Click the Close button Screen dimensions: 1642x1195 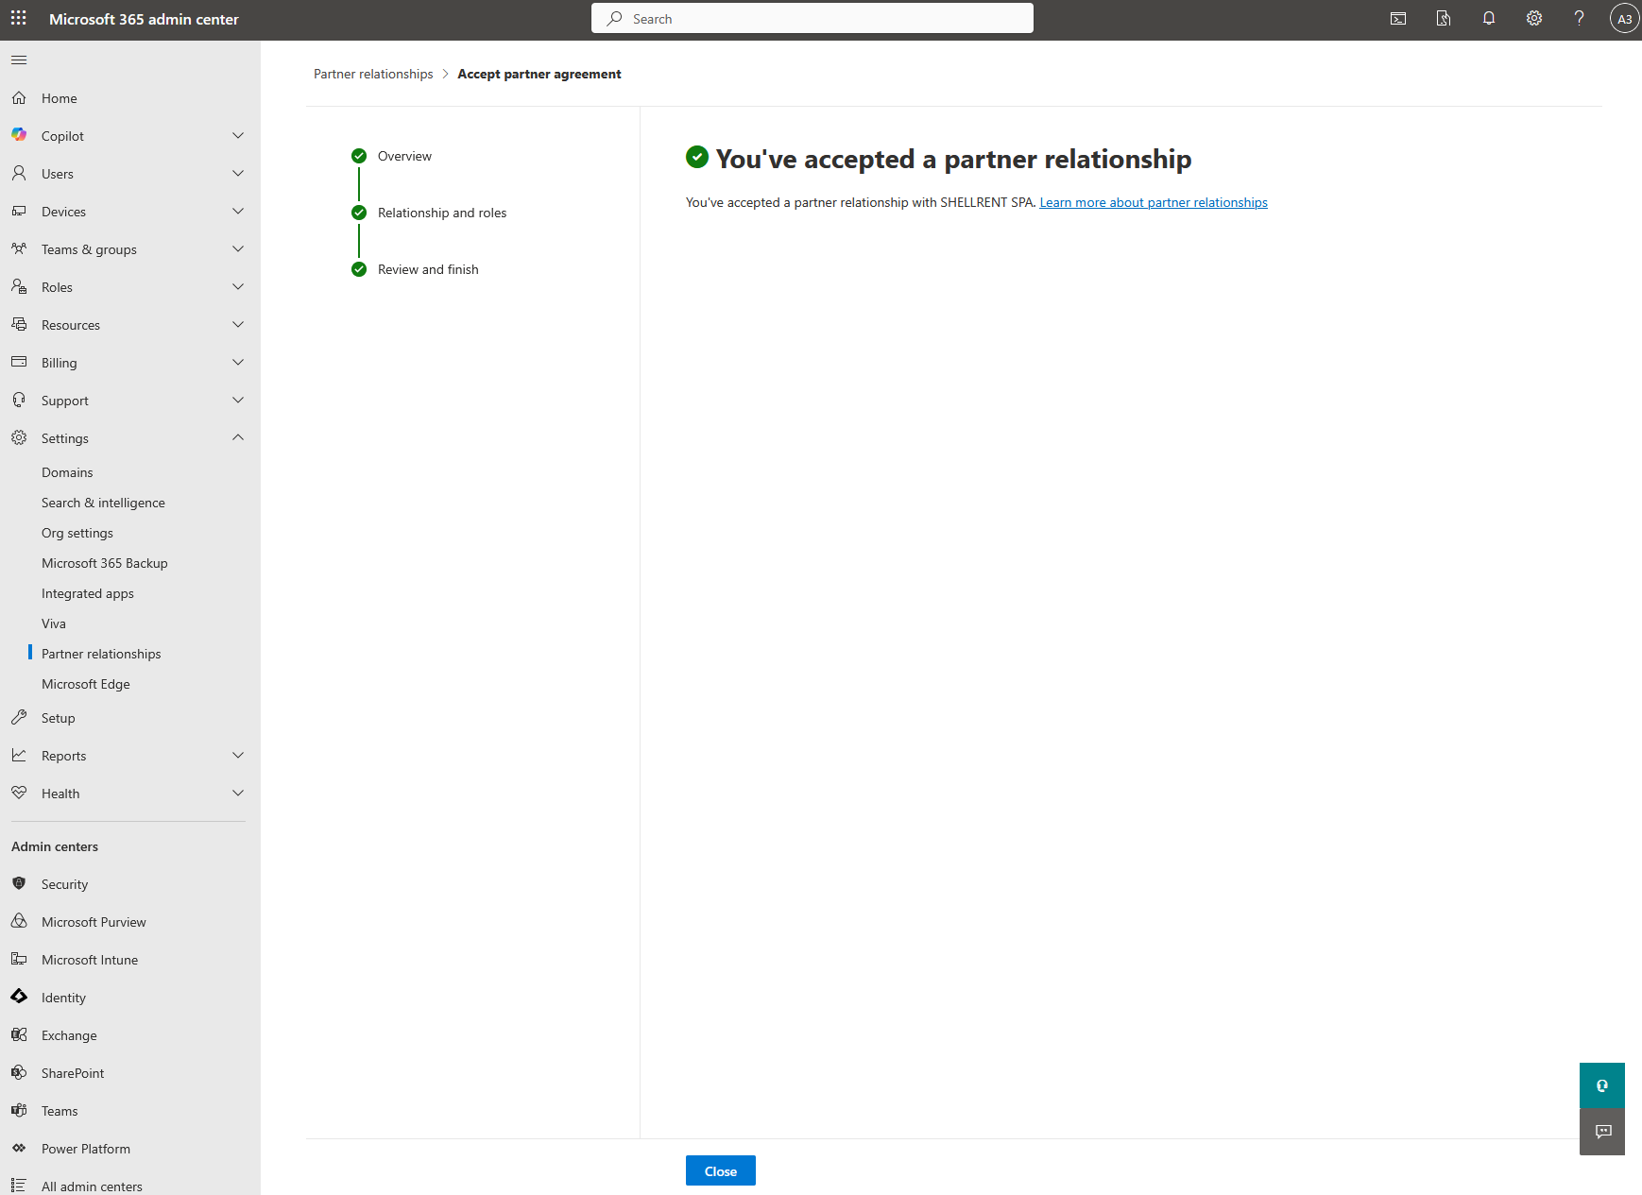pos(721,1171)
